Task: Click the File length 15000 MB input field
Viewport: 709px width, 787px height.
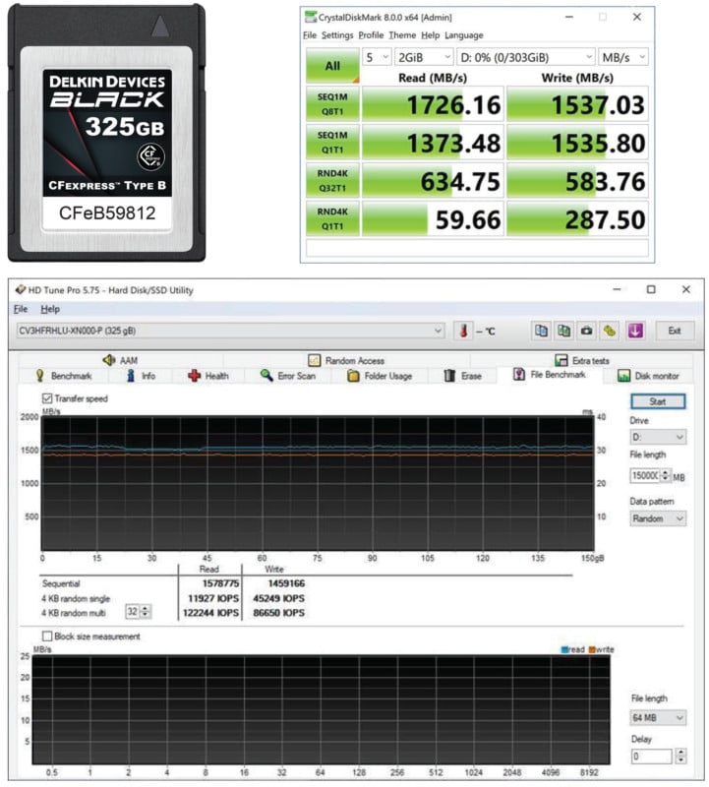Action: coord(645,475)
